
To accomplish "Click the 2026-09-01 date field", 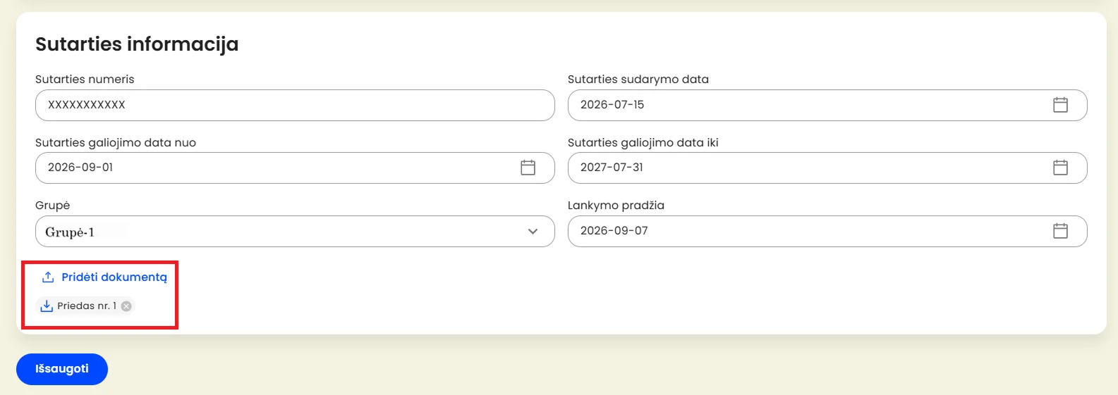I will pos(295,168).
